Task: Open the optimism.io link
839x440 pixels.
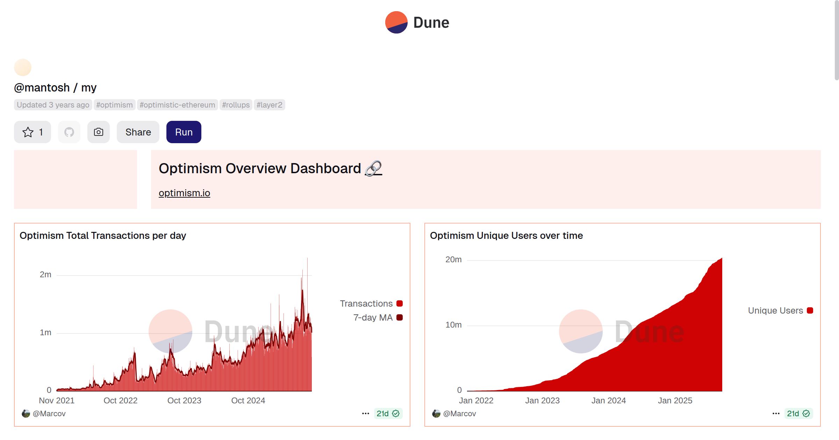Action: tap(184, 193)
